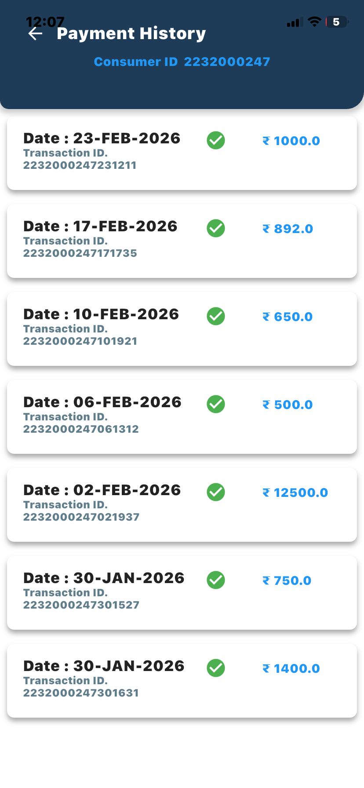The image size is (364, 788).
Task: Tap green checkmark for 17-FEB-2026 payment
Action: pyautogui.click(x=216, y=228)
